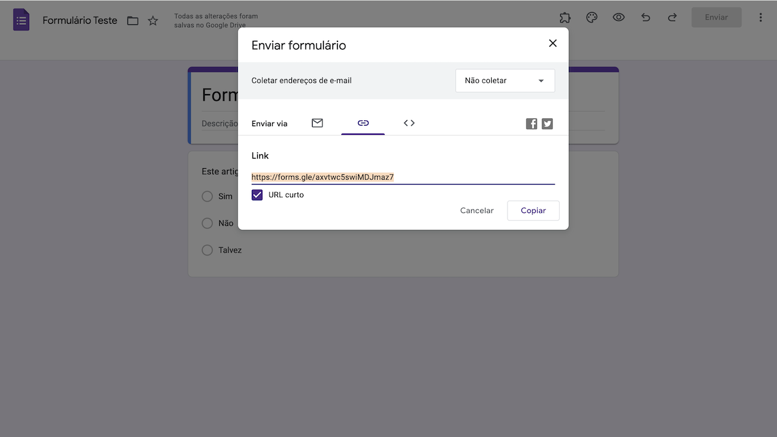Open the theme palette customization icon
This screenshot has width=777, height=437.
(592, 18)
